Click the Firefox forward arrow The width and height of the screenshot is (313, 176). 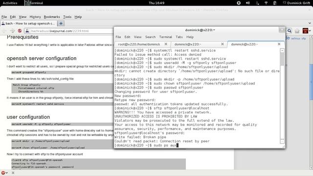pyautogui.click(x=12, y=31)
